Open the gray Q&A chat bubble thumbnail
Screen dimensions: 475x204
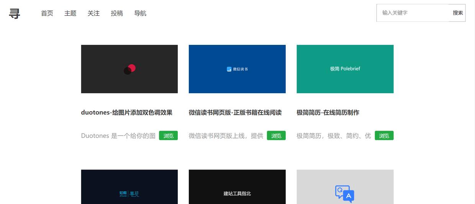(345, 187)
